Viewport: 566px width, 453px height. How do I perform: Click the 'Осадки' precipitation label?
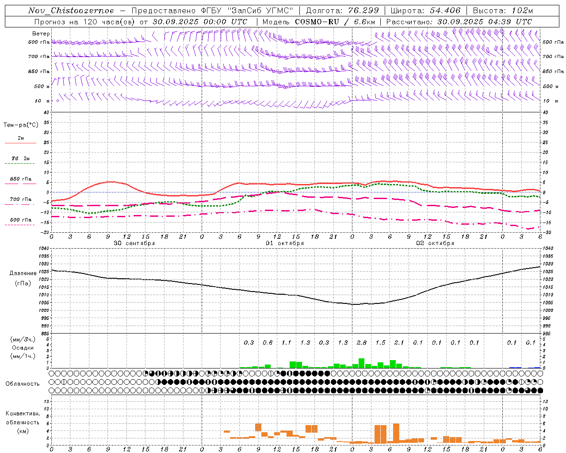coord(23,348)
